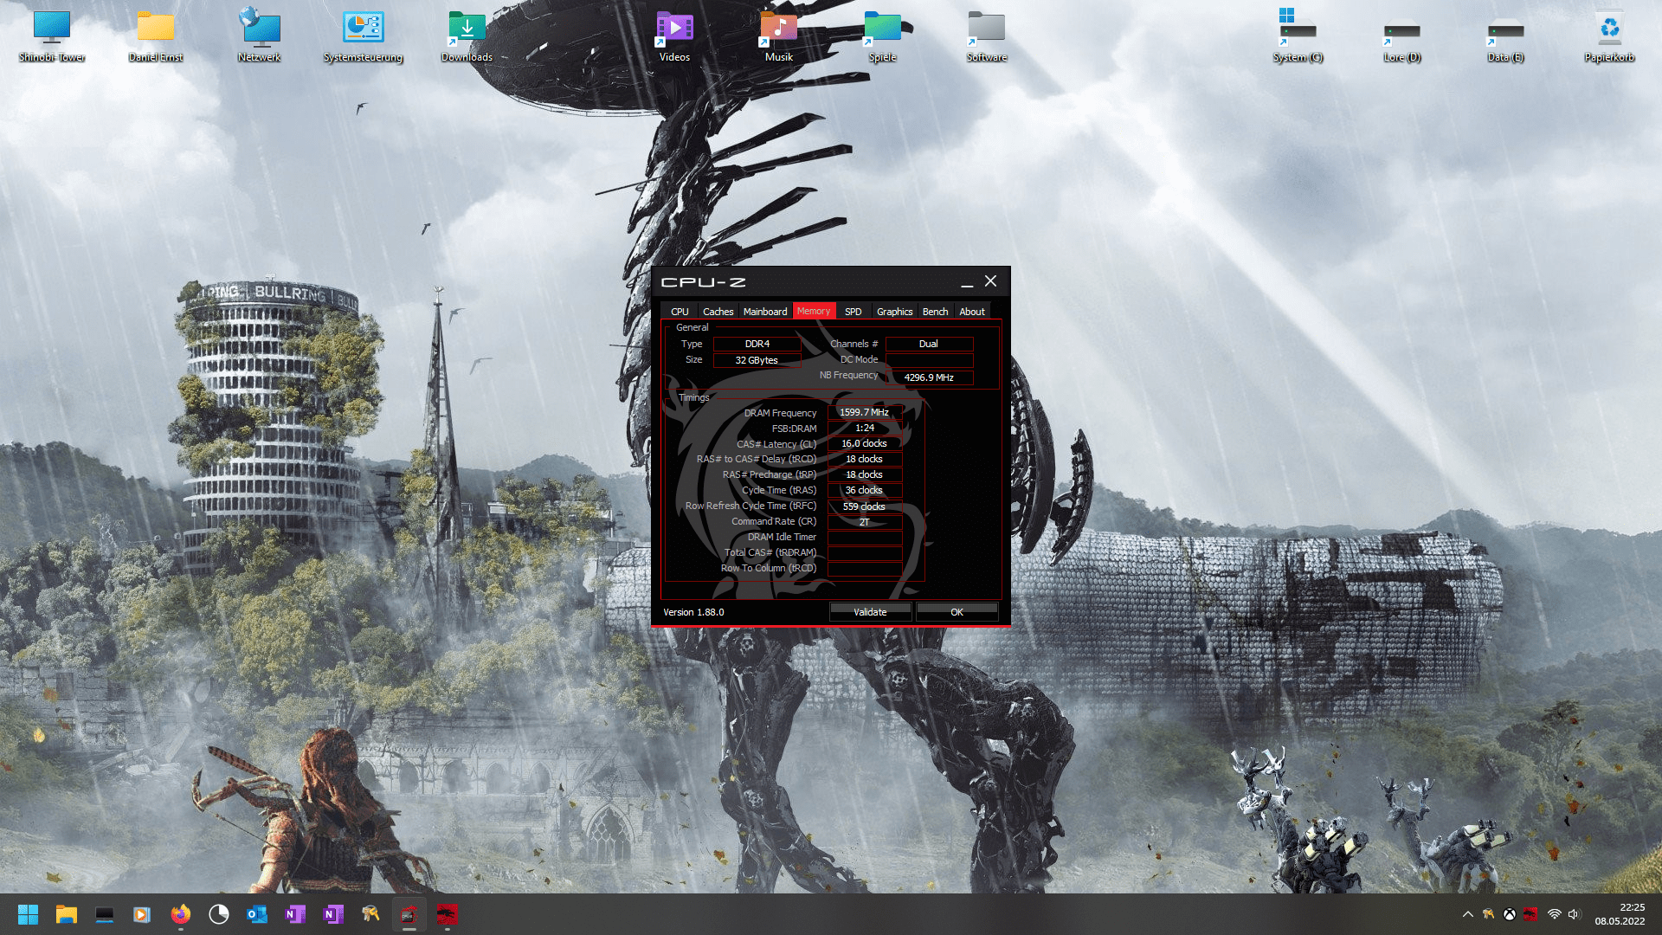The width and height of the screenshot is (1662, 935).
Task: Select the Mainboard tab
Action: tap(765, 312)
